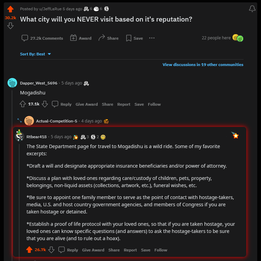Image resolution: width=261 pixels, height=261 pixels.
Task: Reply to Rtbear418's comment
Action: coord(69,250)
